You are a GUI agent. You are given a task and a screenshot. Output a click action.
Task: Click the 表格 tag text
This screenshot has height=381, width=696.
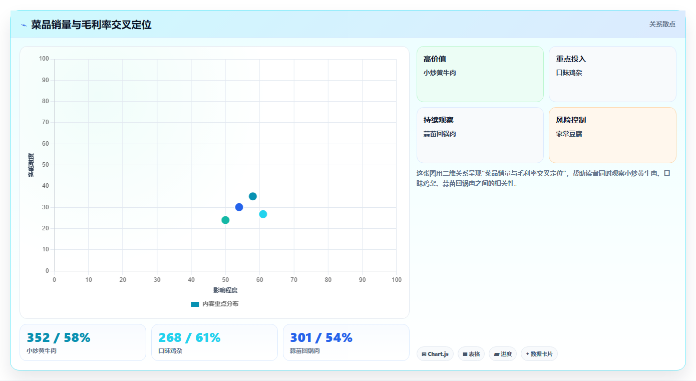coord(474,354)
